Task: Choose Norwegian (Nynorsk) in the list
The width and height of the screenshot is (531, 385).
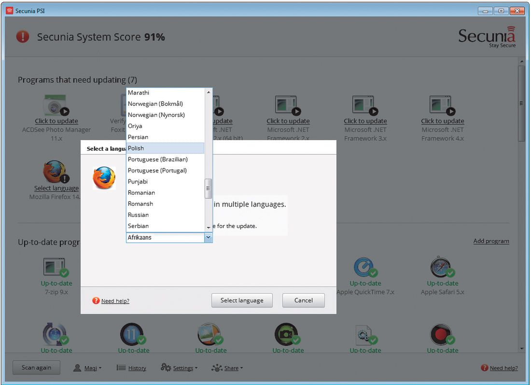Action: coord(165,115)
